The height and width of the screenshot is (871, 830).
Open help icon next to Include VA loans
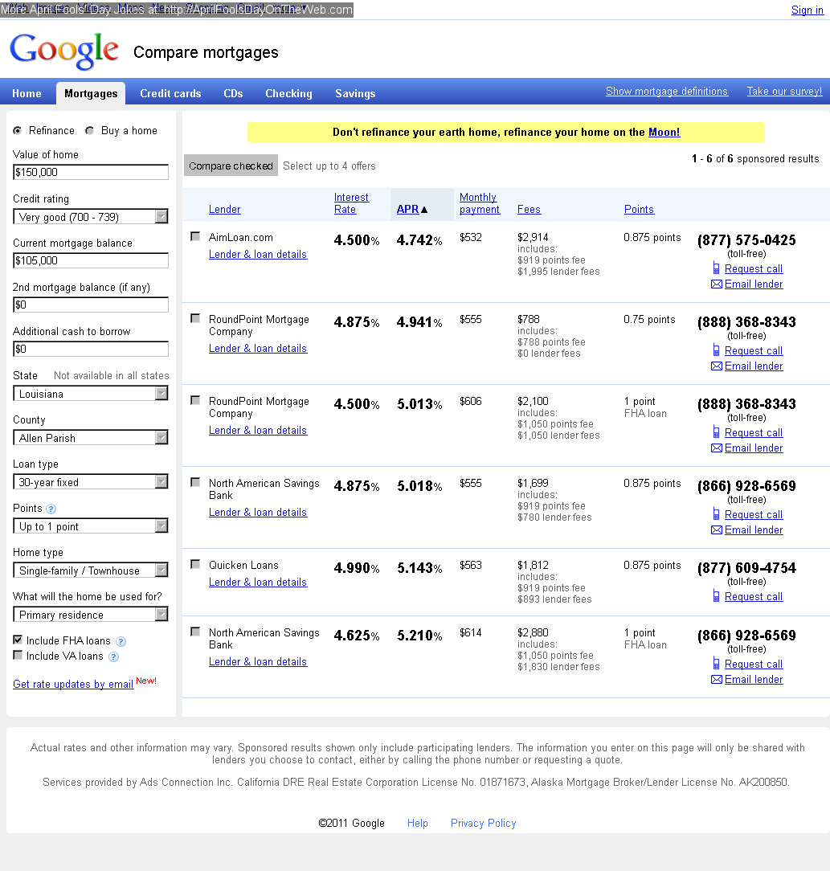pyautogui.click(x=114, y=657)
